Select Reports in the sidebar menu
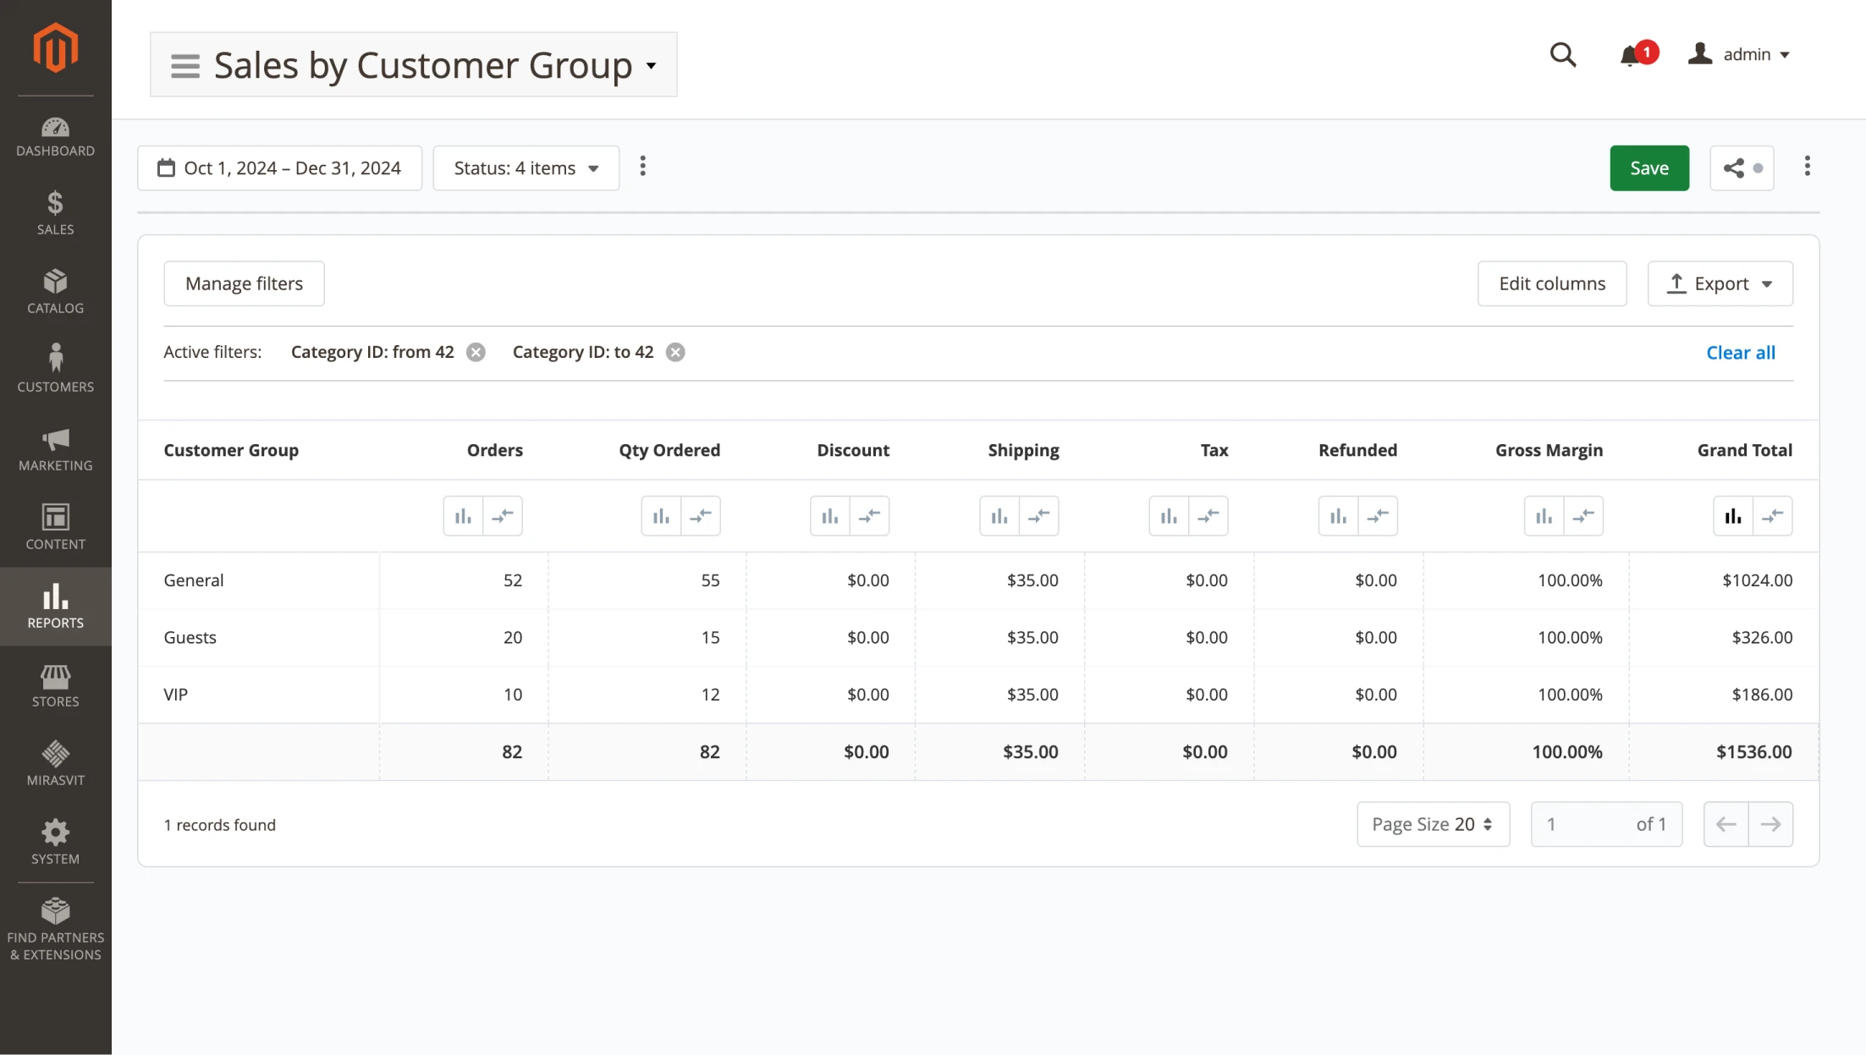1866x1055 pixels. tap(55, 607)
